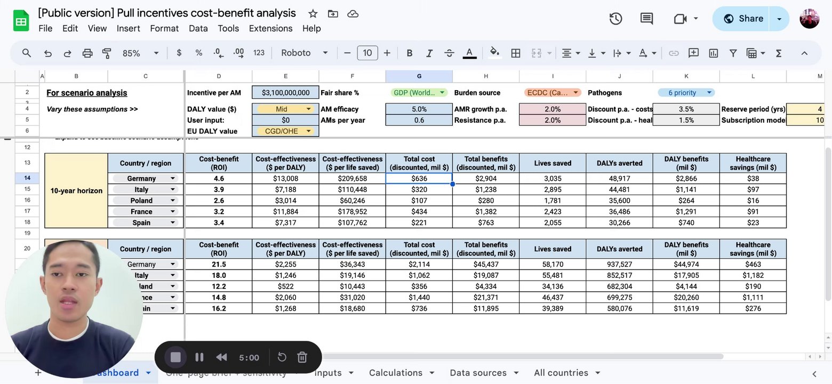
Task: See the cloud save status
Action: click(x=353, y=14)
